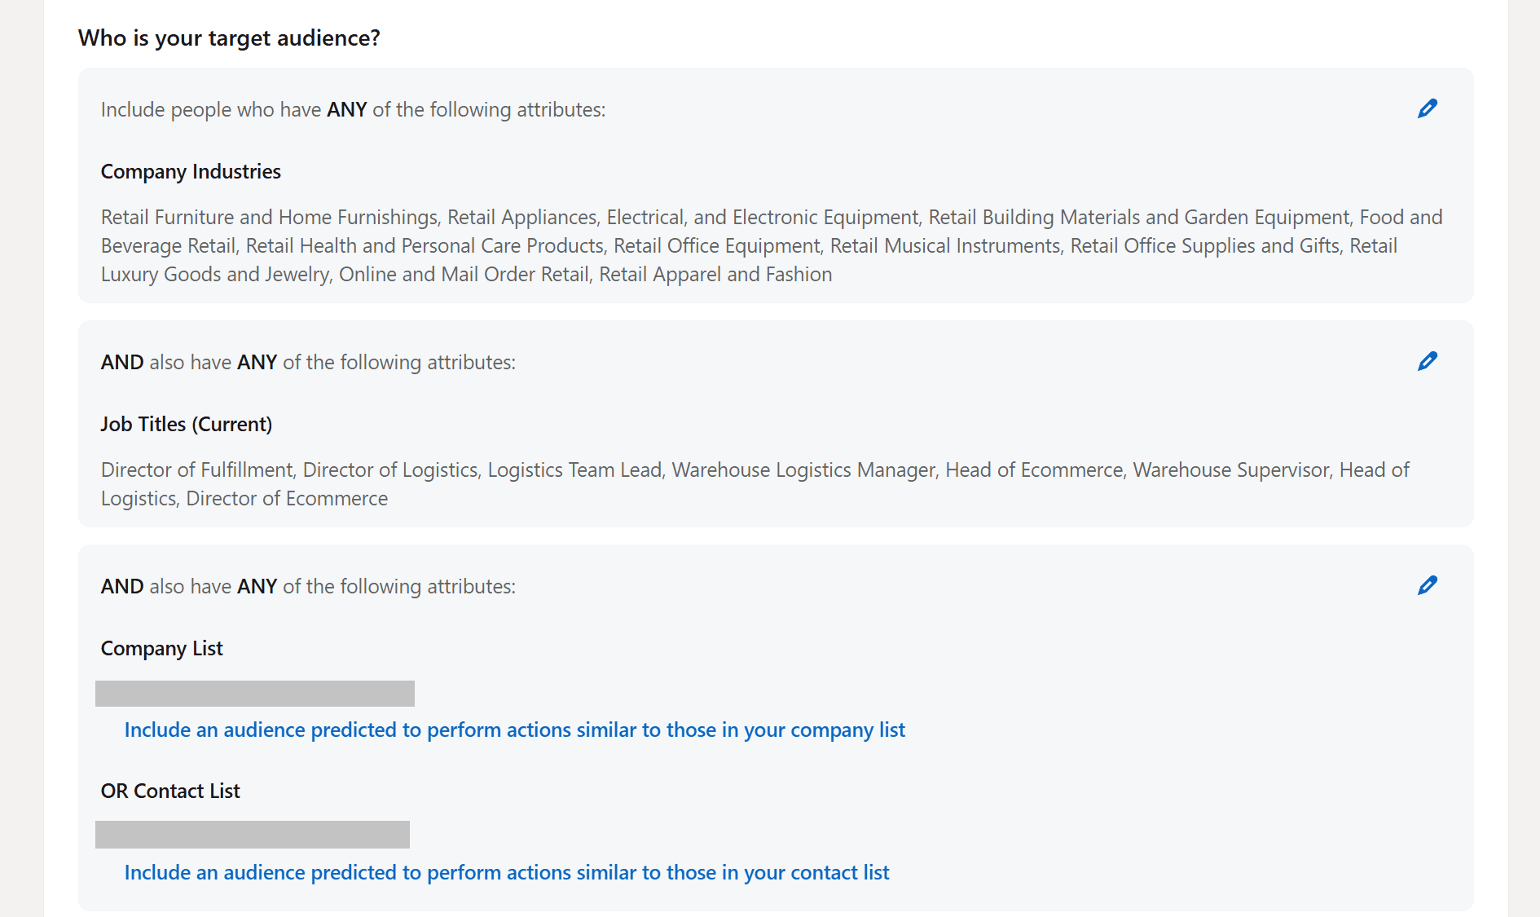Viewport: 1540px width, 917px height.
Task: Include audience similar to your contact list
Action: (x=507, y=872)
